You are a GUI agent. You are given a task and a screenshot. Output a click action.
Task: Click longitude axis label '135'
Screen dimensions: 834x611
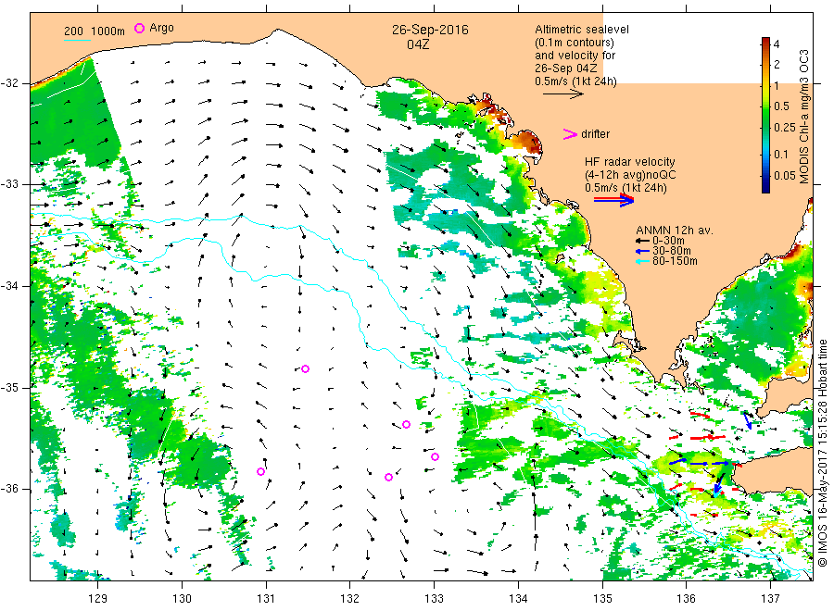(602, 599)
